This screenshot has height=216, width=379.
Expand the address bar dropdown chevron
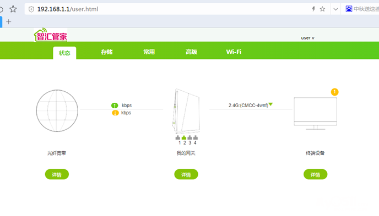[335, 9]
